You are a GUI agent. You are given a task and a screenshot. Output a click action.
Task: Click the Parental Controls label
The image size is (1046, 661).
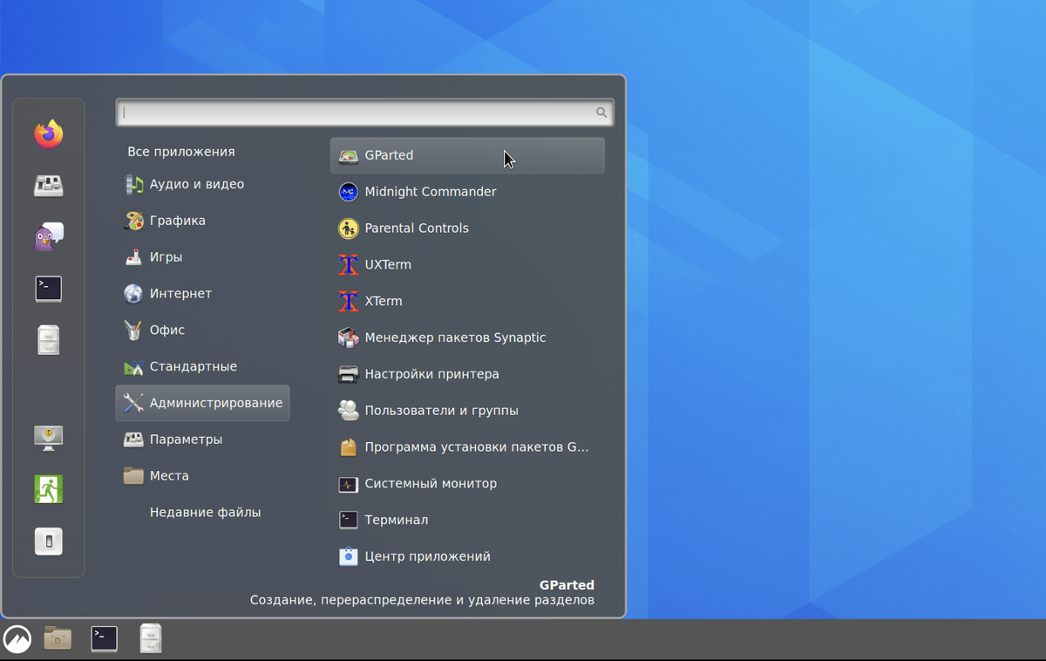click(417, 228)
